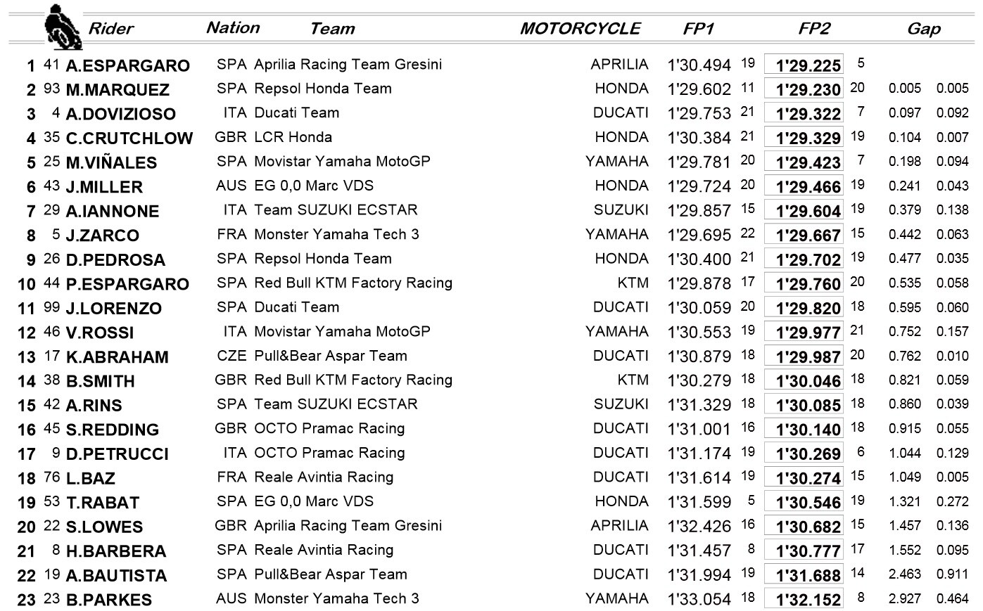Viewport: 983px width, 611px height.
Task: Select the Nation column header
Action: 233,28
